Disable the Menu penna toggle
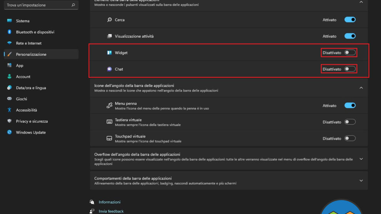The width and height of the screenshot is (381, 214). 350,105
